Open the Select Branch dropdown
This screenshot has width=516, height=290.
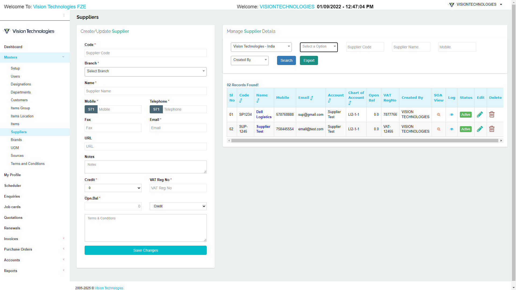point(145,72)
